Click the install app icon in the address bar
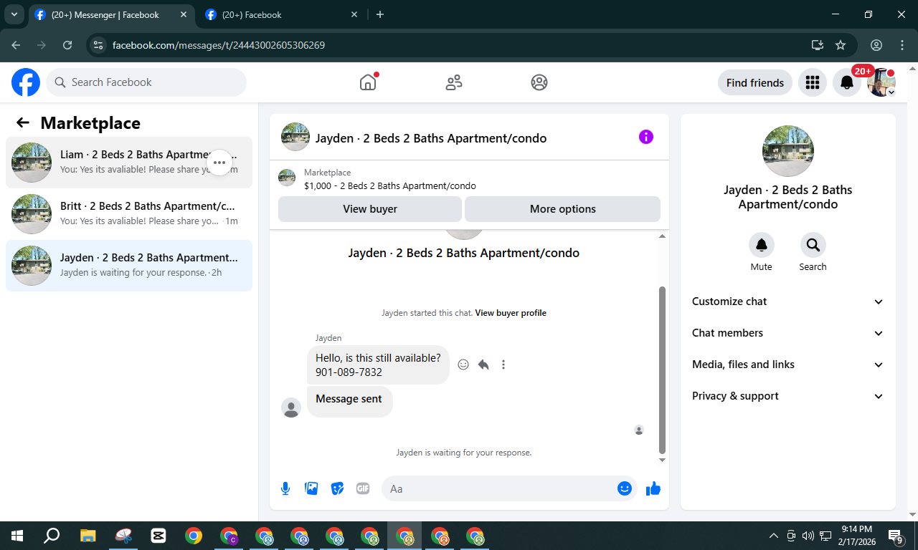 click(818, 45)
